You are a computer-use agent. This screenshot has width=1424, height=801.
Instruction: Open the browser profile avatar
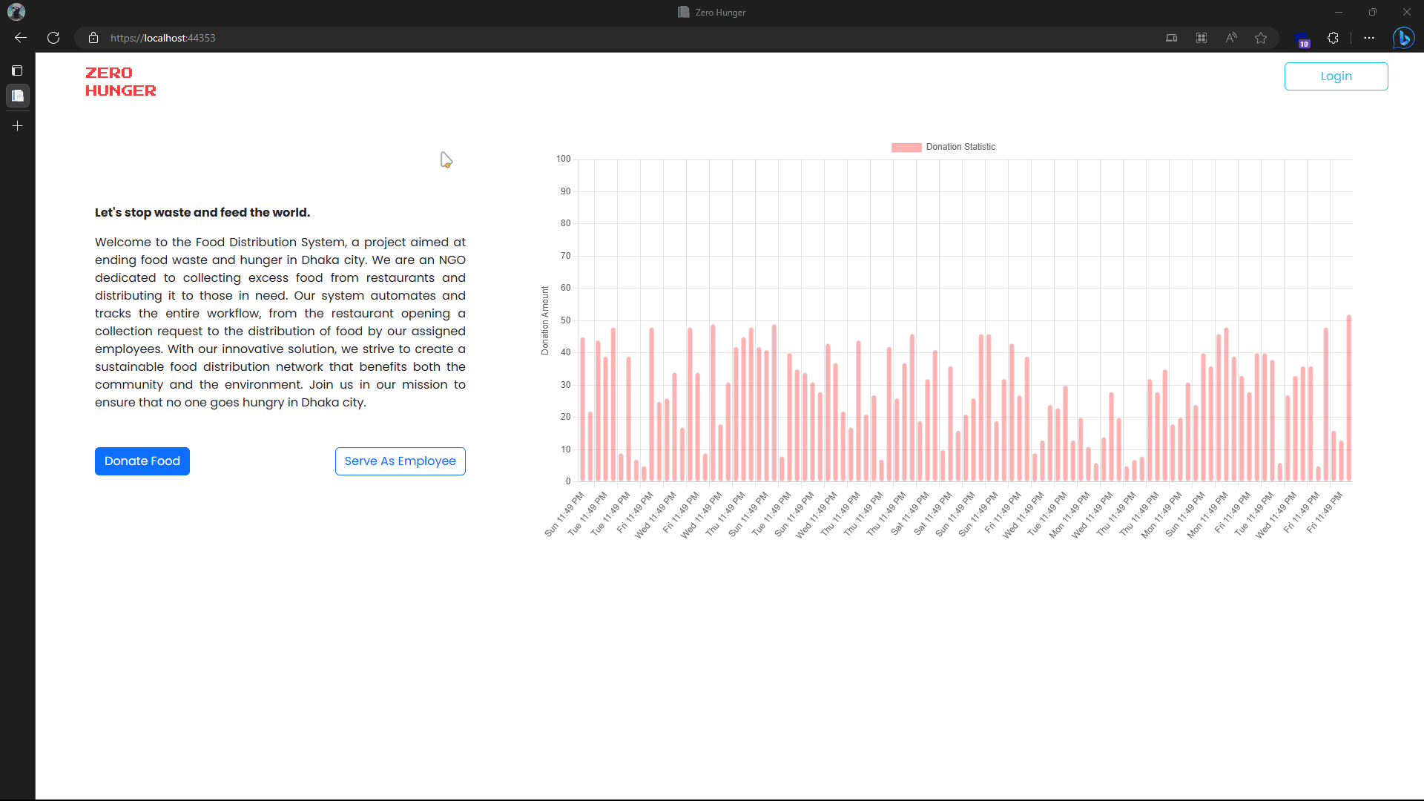[x=16, y=12]
